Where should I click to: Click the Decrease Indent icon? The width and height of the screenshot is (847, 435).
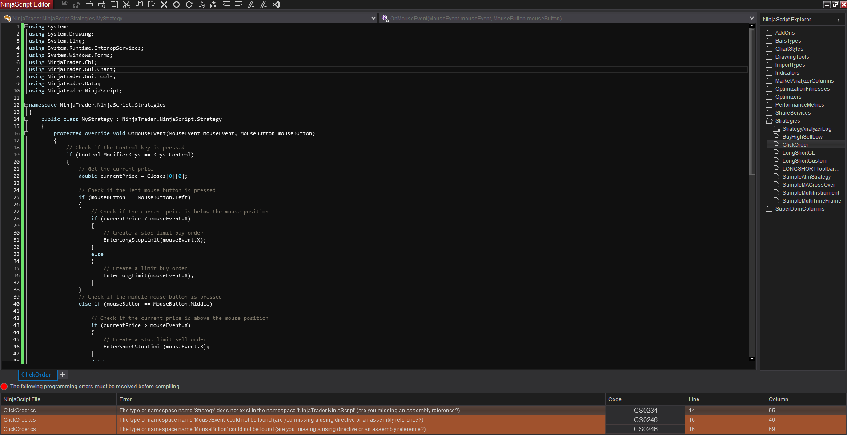tap(226, 4)
